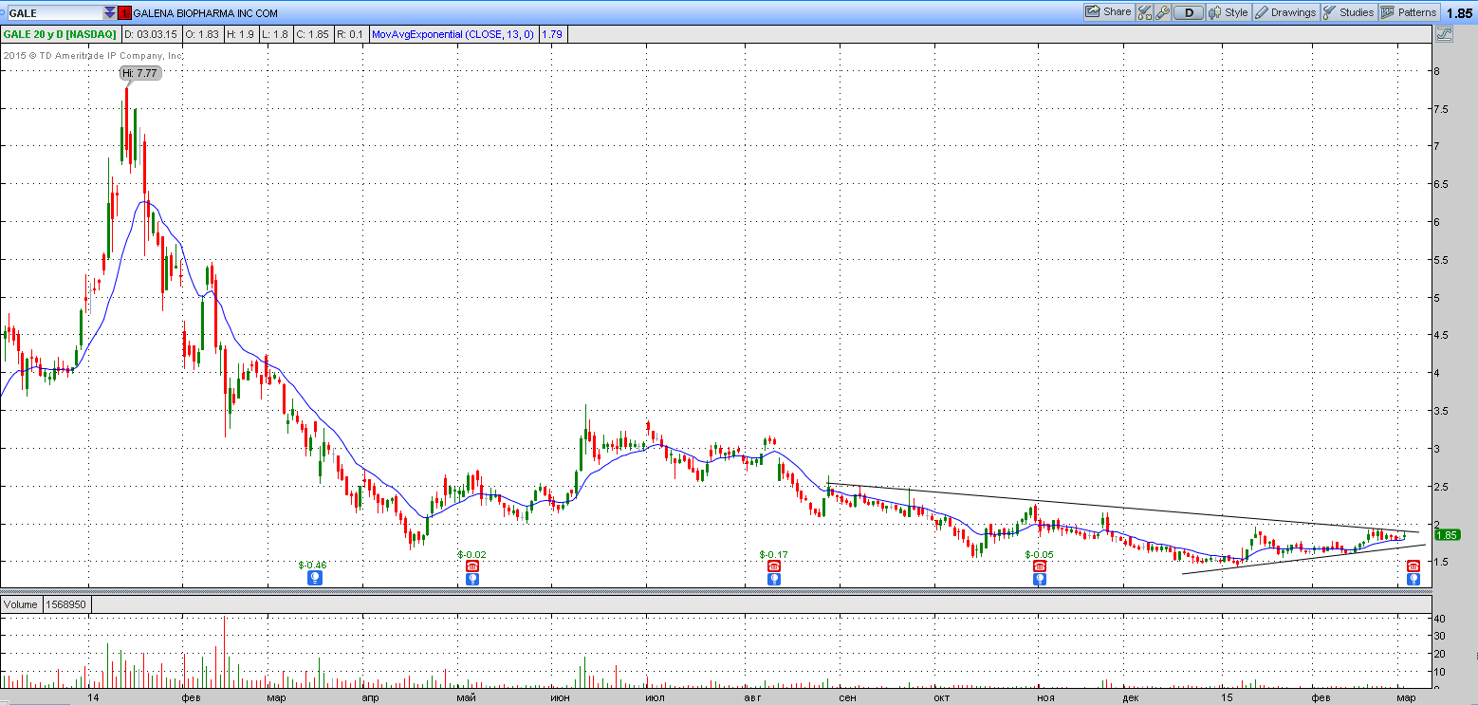The image size is (1478, 705).
Task: Open the Patterns menu
Action: (x=1409, y=12)
